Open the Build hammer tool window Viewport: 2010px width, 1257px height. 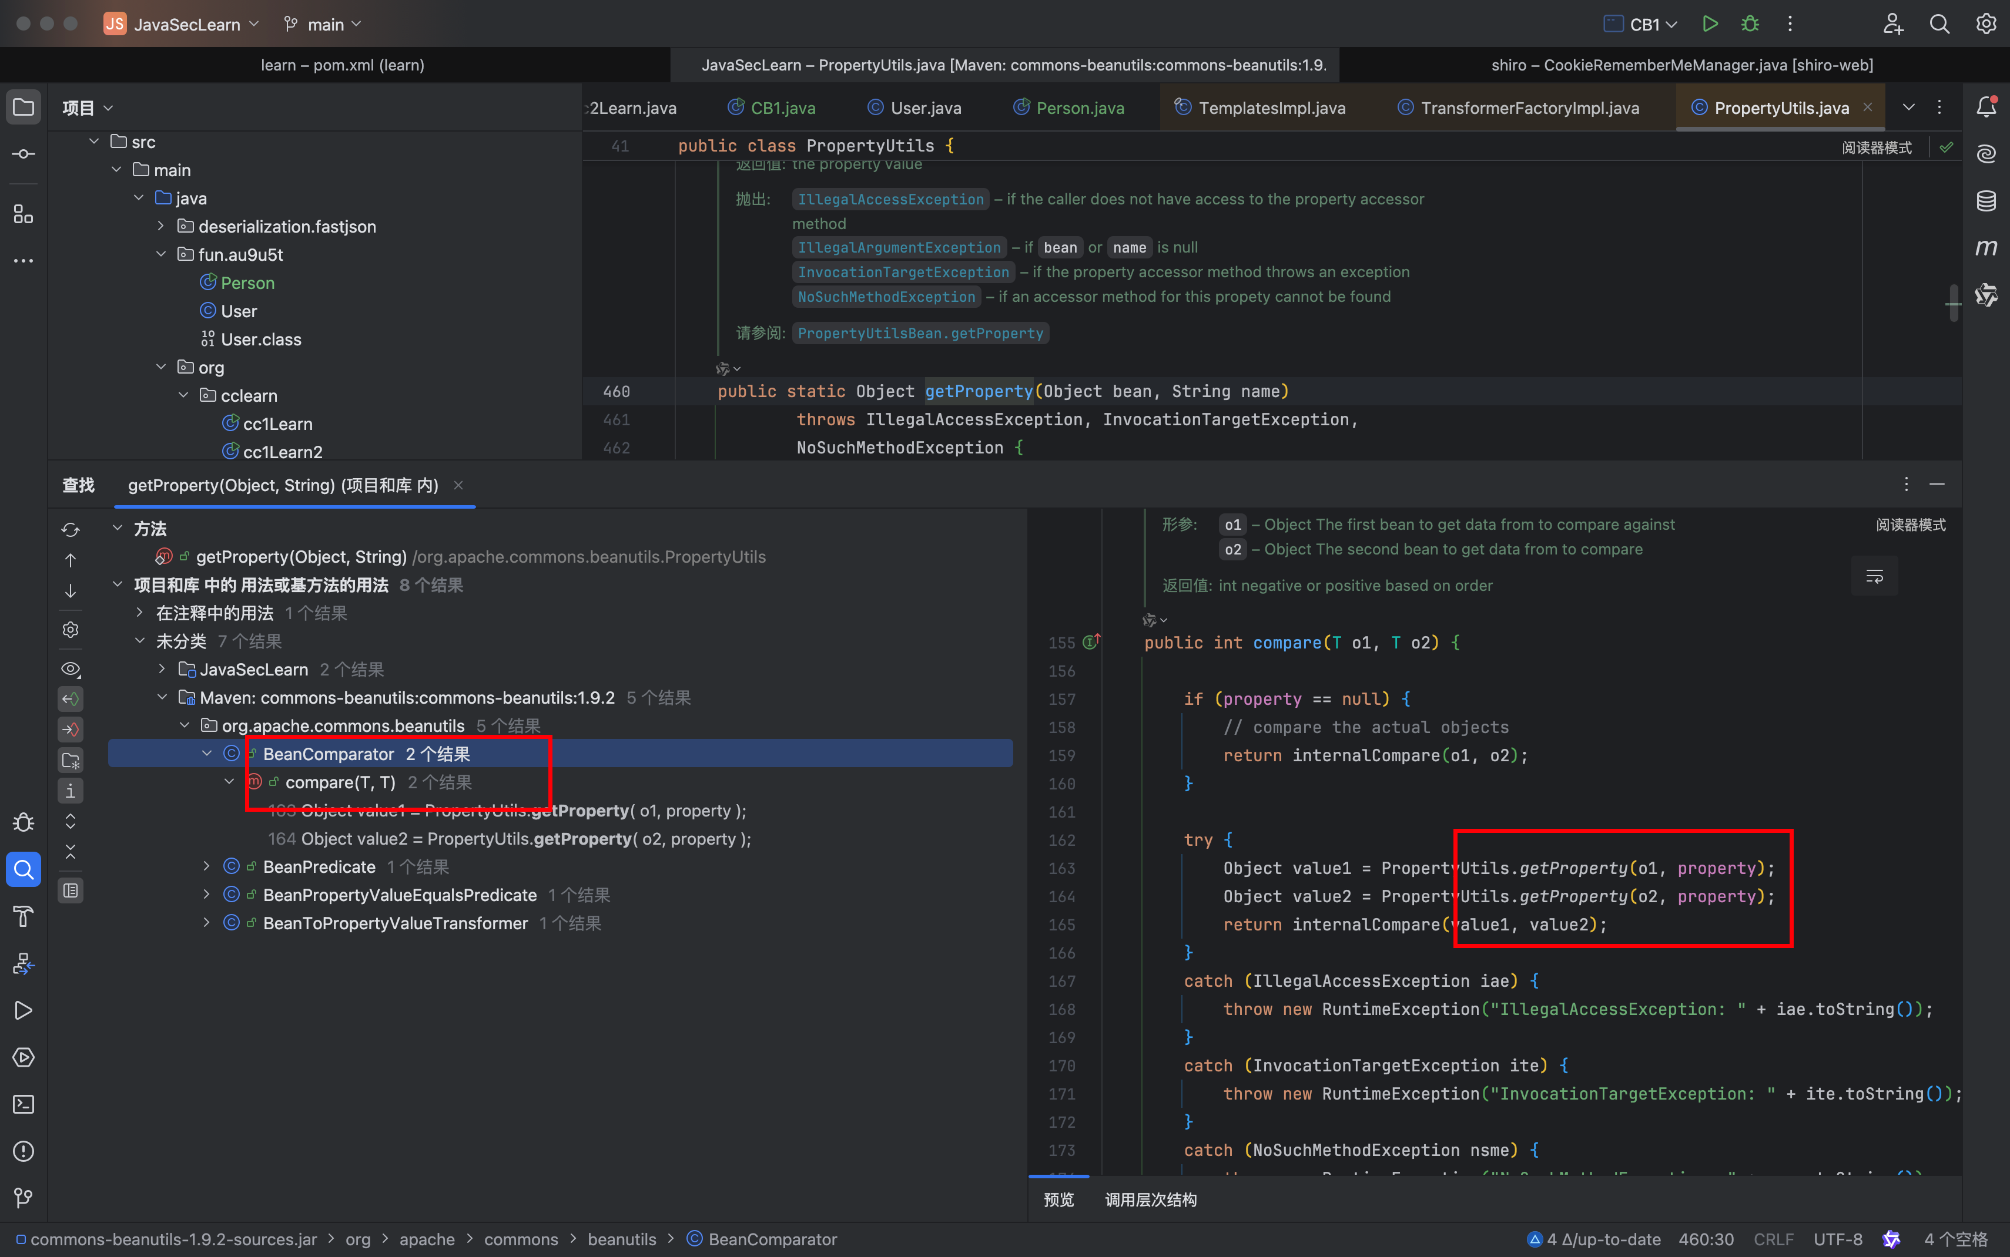(x=24, y=916)
